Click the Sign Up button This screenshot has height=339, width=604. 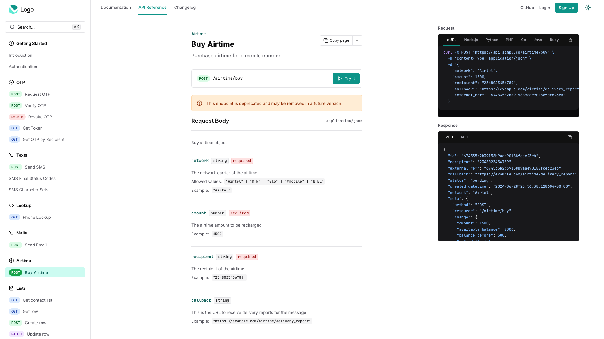566,8
